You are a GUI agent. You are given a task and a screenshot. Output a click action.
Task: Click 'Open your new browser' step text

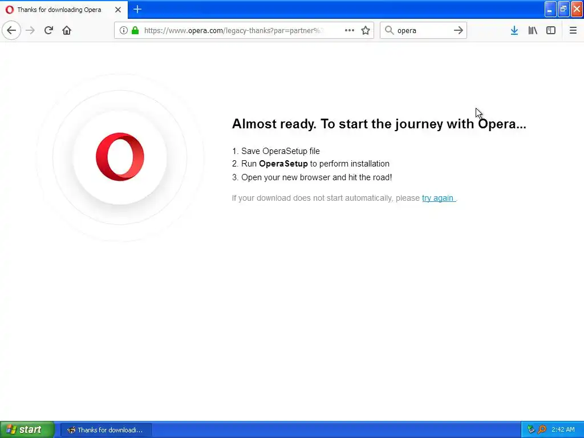pos(317,177)
